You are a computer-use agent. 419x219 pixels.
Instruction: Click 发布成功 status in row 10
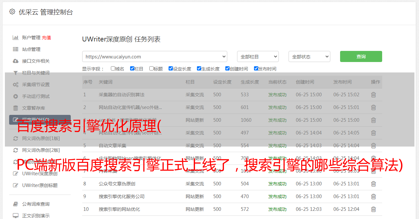[x=277, y=209]
